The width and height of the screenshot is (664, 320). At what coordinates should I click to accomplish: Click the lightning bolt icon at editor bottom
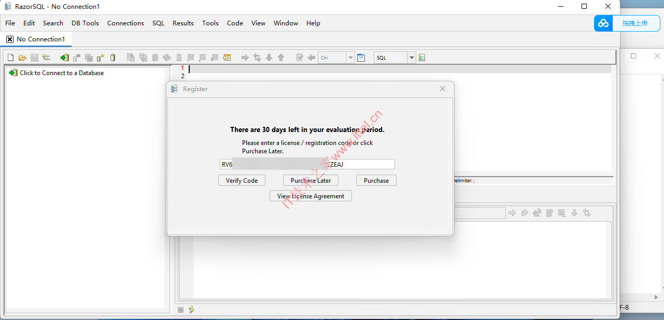[191, 310]
